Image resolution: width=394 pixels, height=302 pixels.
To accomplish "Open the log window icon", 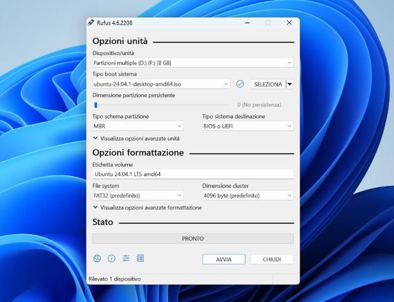I will 140,258.
